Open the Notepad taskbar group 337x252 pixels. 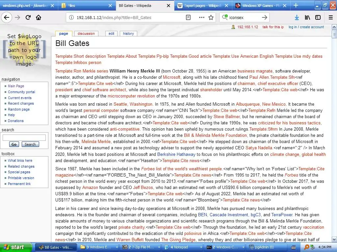point(183,247)
